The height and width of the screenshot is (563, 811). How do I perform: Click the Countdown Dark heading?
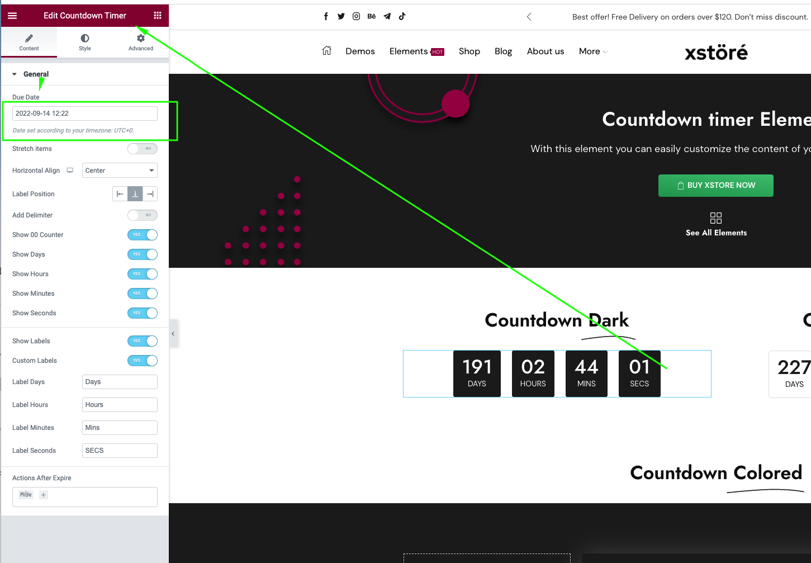(557, 320)
